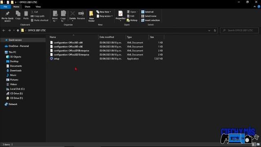The image size is (261, 147).
Task: Open the Move to menu
Action: coord(55,16)
